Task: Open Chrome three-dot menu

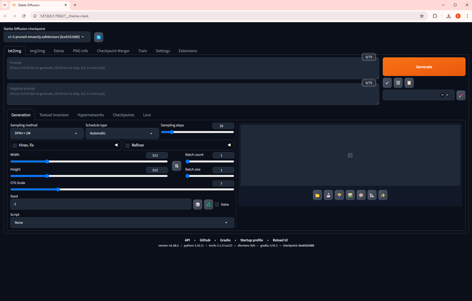Action: [467, 16]
